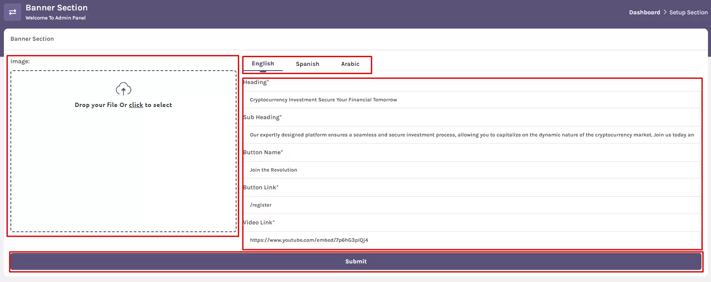Focus the Button Name input field

click(x=472, y=170)
